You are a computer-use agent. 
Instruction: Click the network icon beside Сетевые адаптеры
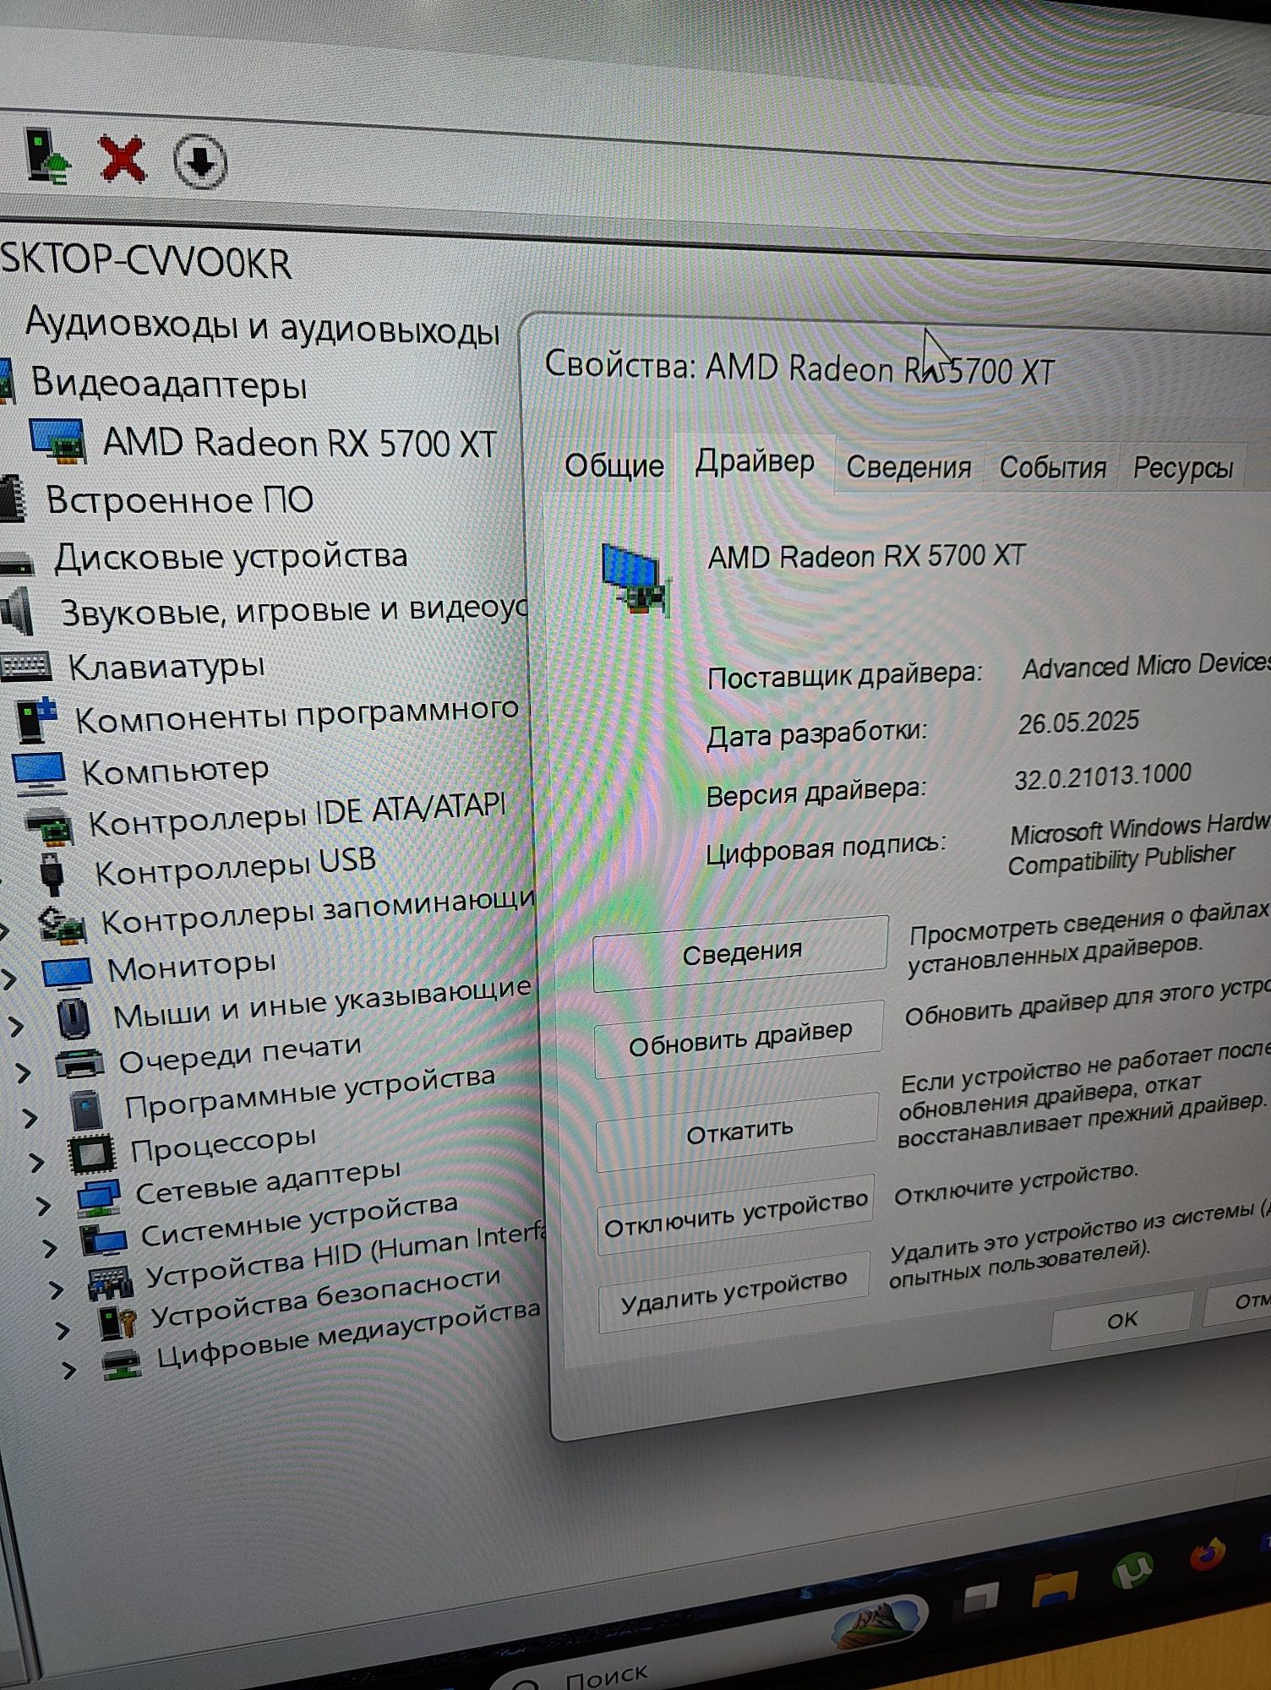99,1198
